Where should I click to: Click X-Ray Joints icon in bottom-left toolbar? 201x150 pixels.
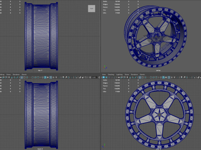(x=85, y=77)
